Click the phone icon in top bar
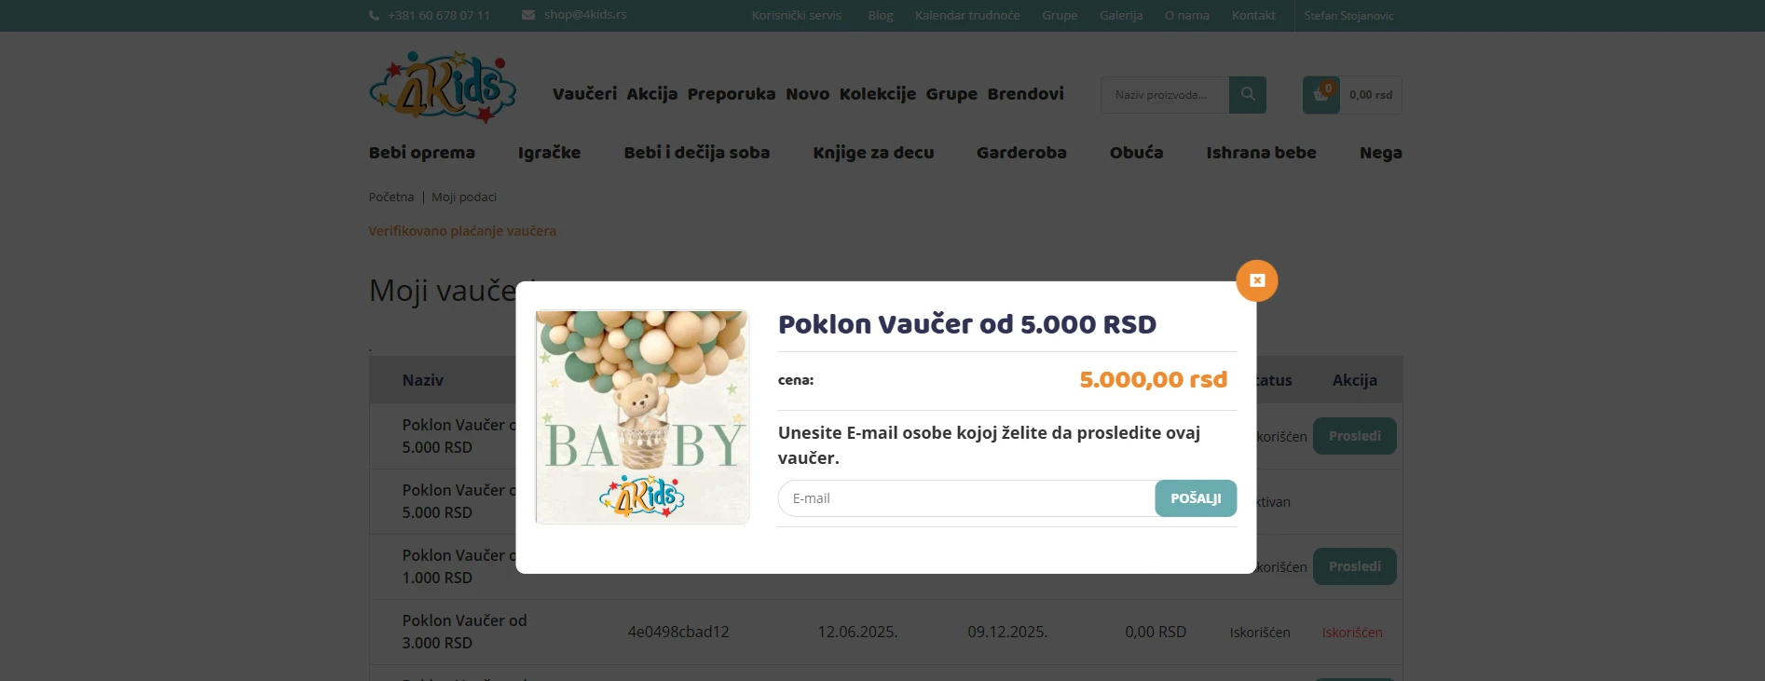The image size is (1765, 681). tap(375, 16)
